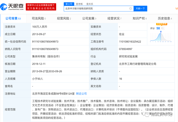
Task: Open the TianYanCha logo homepage
Action: [12, 7]
